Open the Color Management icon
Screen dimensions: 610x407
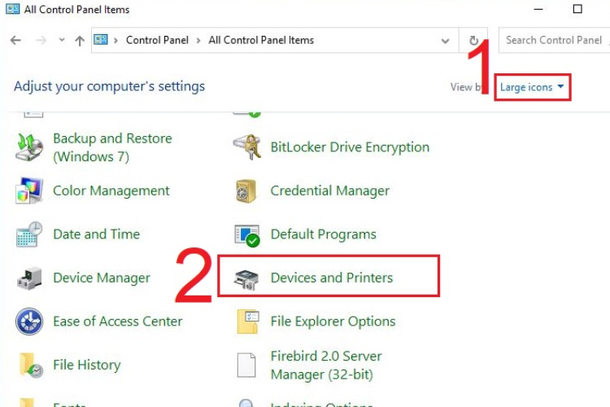[x=30, y=191]
